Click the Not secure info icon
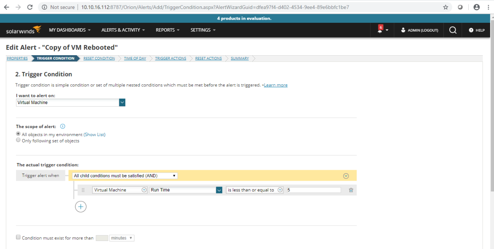This screenshot has width=494, height=249. (44, 7)
